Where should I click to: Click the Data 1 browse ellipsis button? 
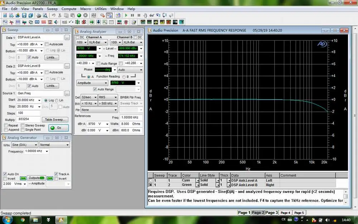click(x=67, y=38)
